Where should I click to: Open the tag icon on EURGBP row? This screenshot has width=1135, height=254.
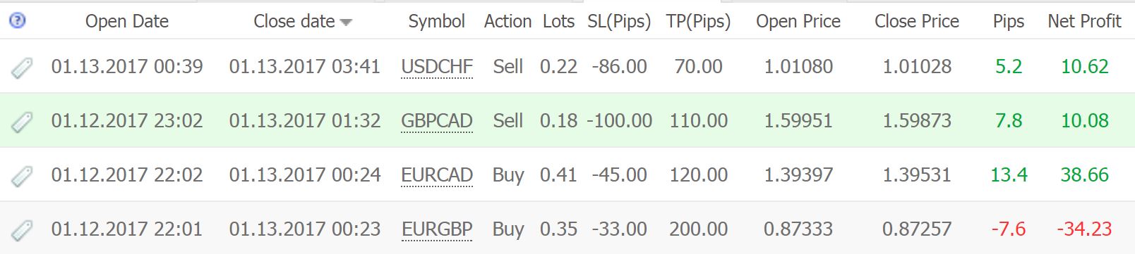22,230
